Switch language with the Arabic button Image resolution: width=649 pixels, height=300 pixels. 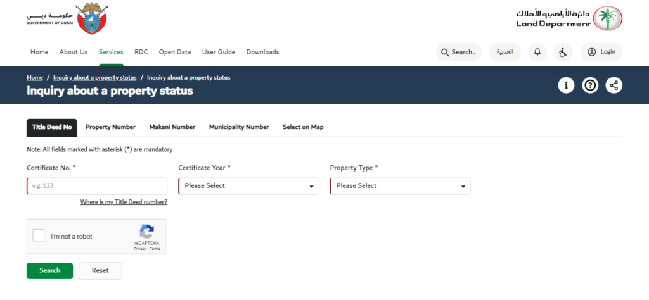(505, 52)
